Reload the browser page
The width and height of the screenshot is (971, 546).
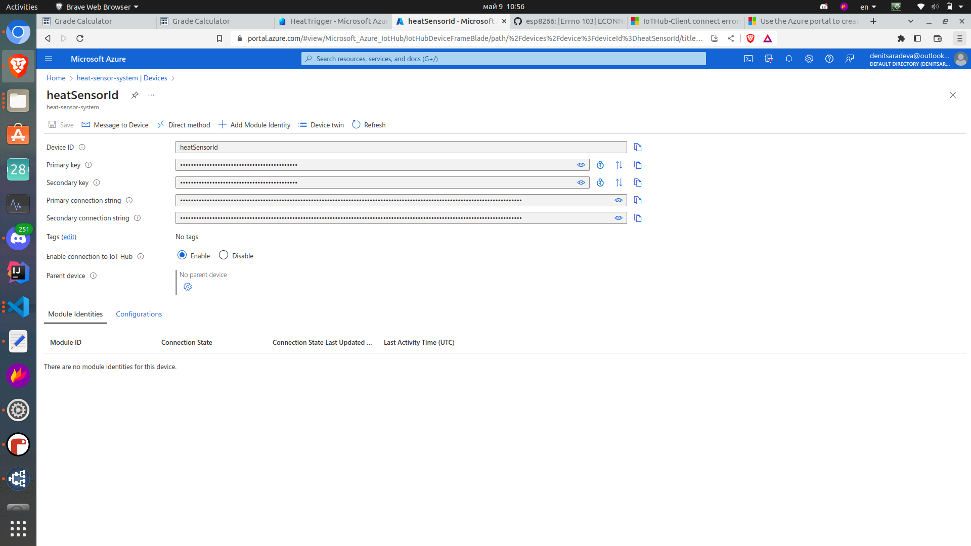coord(80,38)
